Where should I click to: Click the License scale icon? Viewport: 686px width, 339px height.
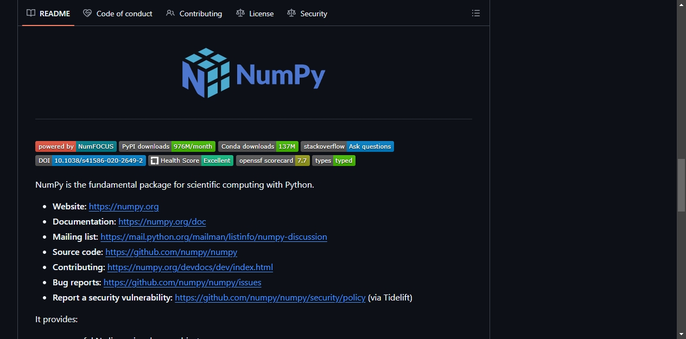click(x=240, y=13)
